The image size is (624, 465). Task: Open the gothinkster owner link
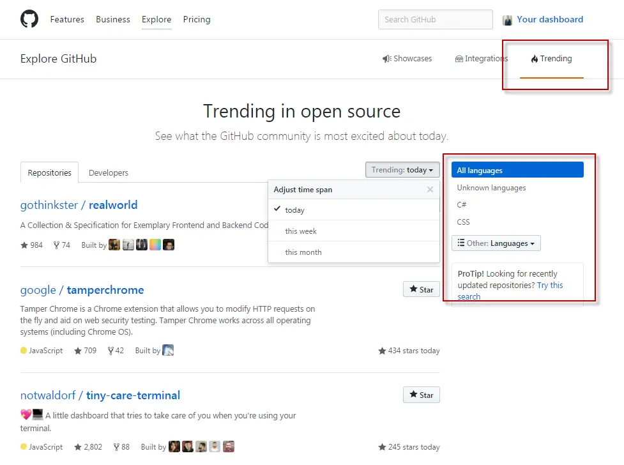coord(49,204)
